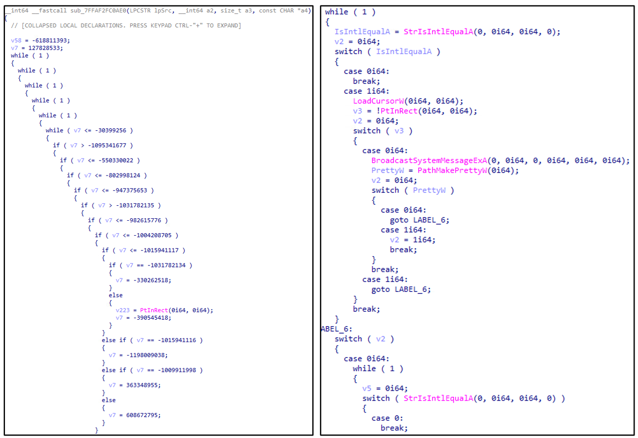638x438 pixels.
Task: Select the v58 variable assignment line
Action: 40,40
